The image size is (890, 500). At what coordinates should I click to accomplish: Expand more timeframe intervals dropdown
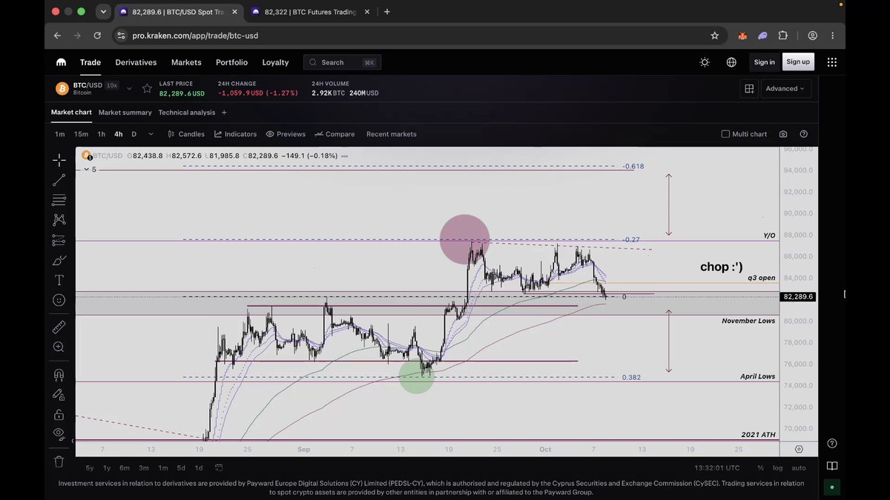[151, 134]
